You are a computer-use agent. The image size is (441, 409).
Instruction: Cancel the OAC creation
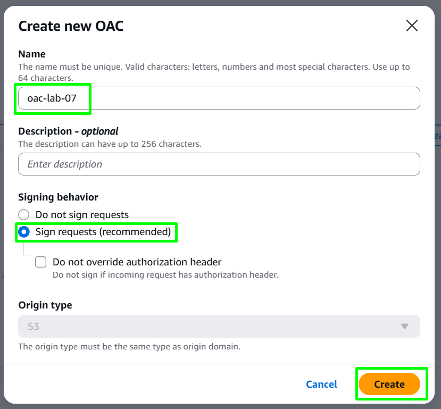(321, 384)
